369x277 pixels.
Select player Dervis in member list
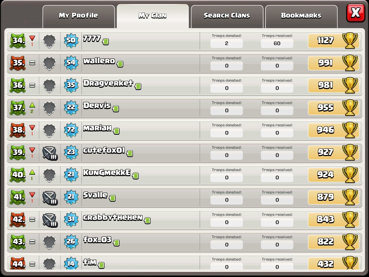click(184, 108)
